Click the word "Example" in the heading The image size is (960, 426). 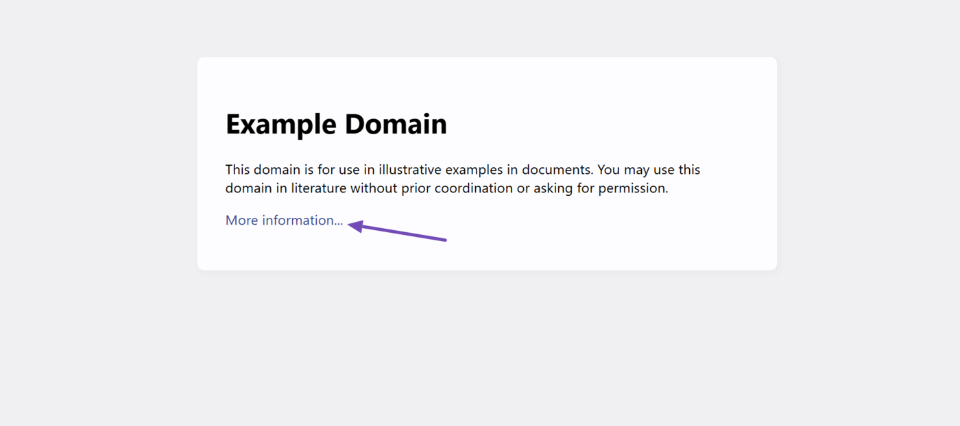(281, 125)
